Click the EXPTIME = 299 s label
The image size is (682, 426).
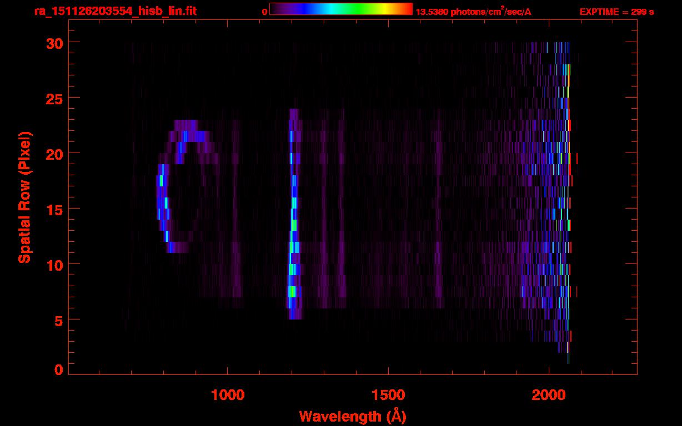(616, 12)
